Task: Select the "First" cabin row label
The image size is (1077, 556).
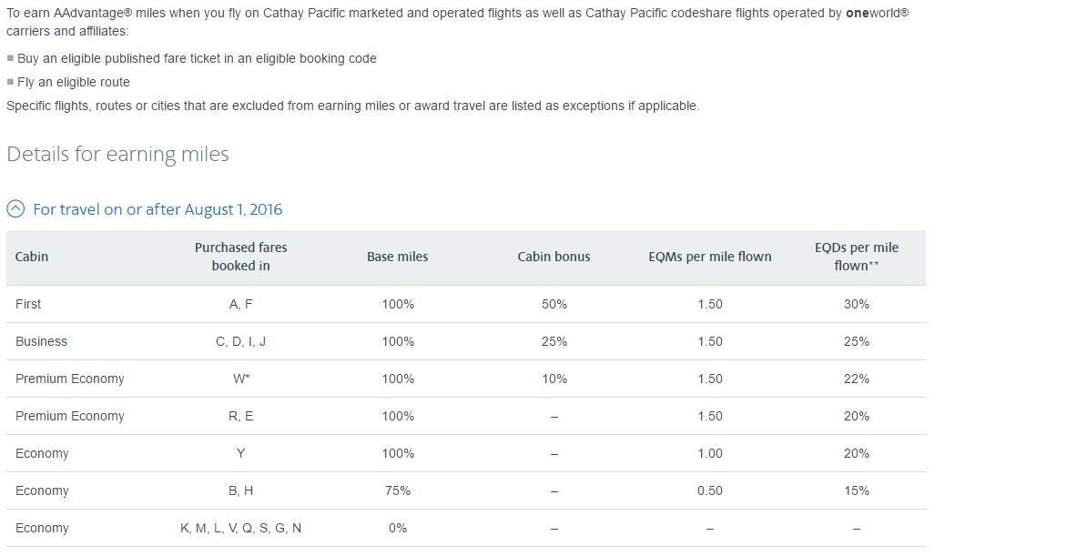Action: (28, 304)
